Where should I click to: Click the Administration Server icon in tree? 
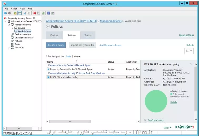pyautogui.click(x=9, y=21)
